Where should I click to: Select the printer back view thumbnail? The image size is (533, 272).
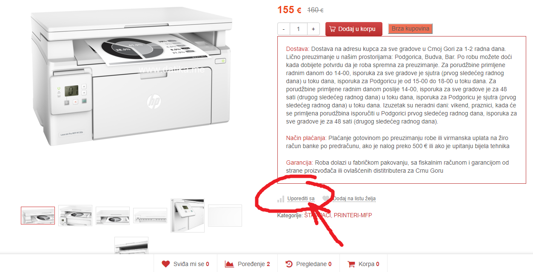[x=150, y=216]
